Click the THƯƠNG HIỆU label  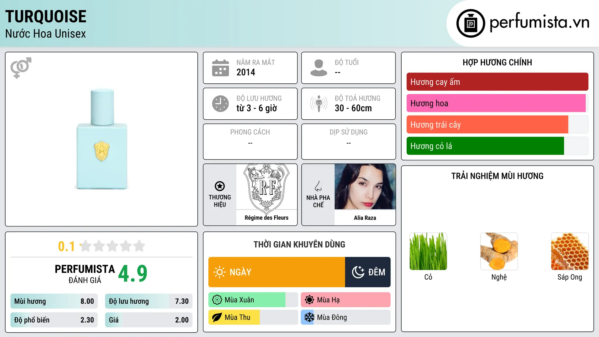pos(220,201)
